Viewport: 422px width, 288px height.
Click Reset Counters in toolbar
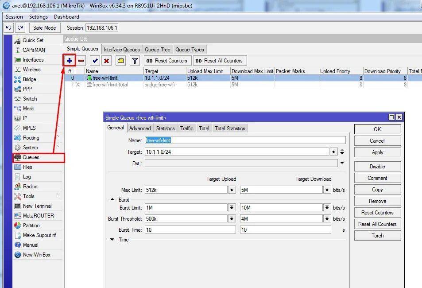pyautogui.click(x=167, y=61)
